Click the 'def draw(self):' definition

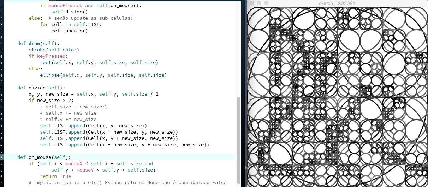click(x=38, y=43)
